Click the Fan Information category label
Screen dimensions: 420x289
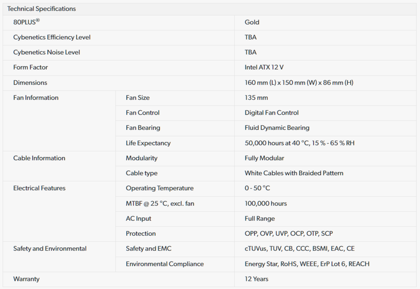point(36,97)
